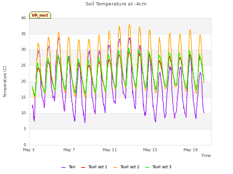Click the 10 y-axis tick label
This screenshot has width=233, height=174.
(23, 113)
